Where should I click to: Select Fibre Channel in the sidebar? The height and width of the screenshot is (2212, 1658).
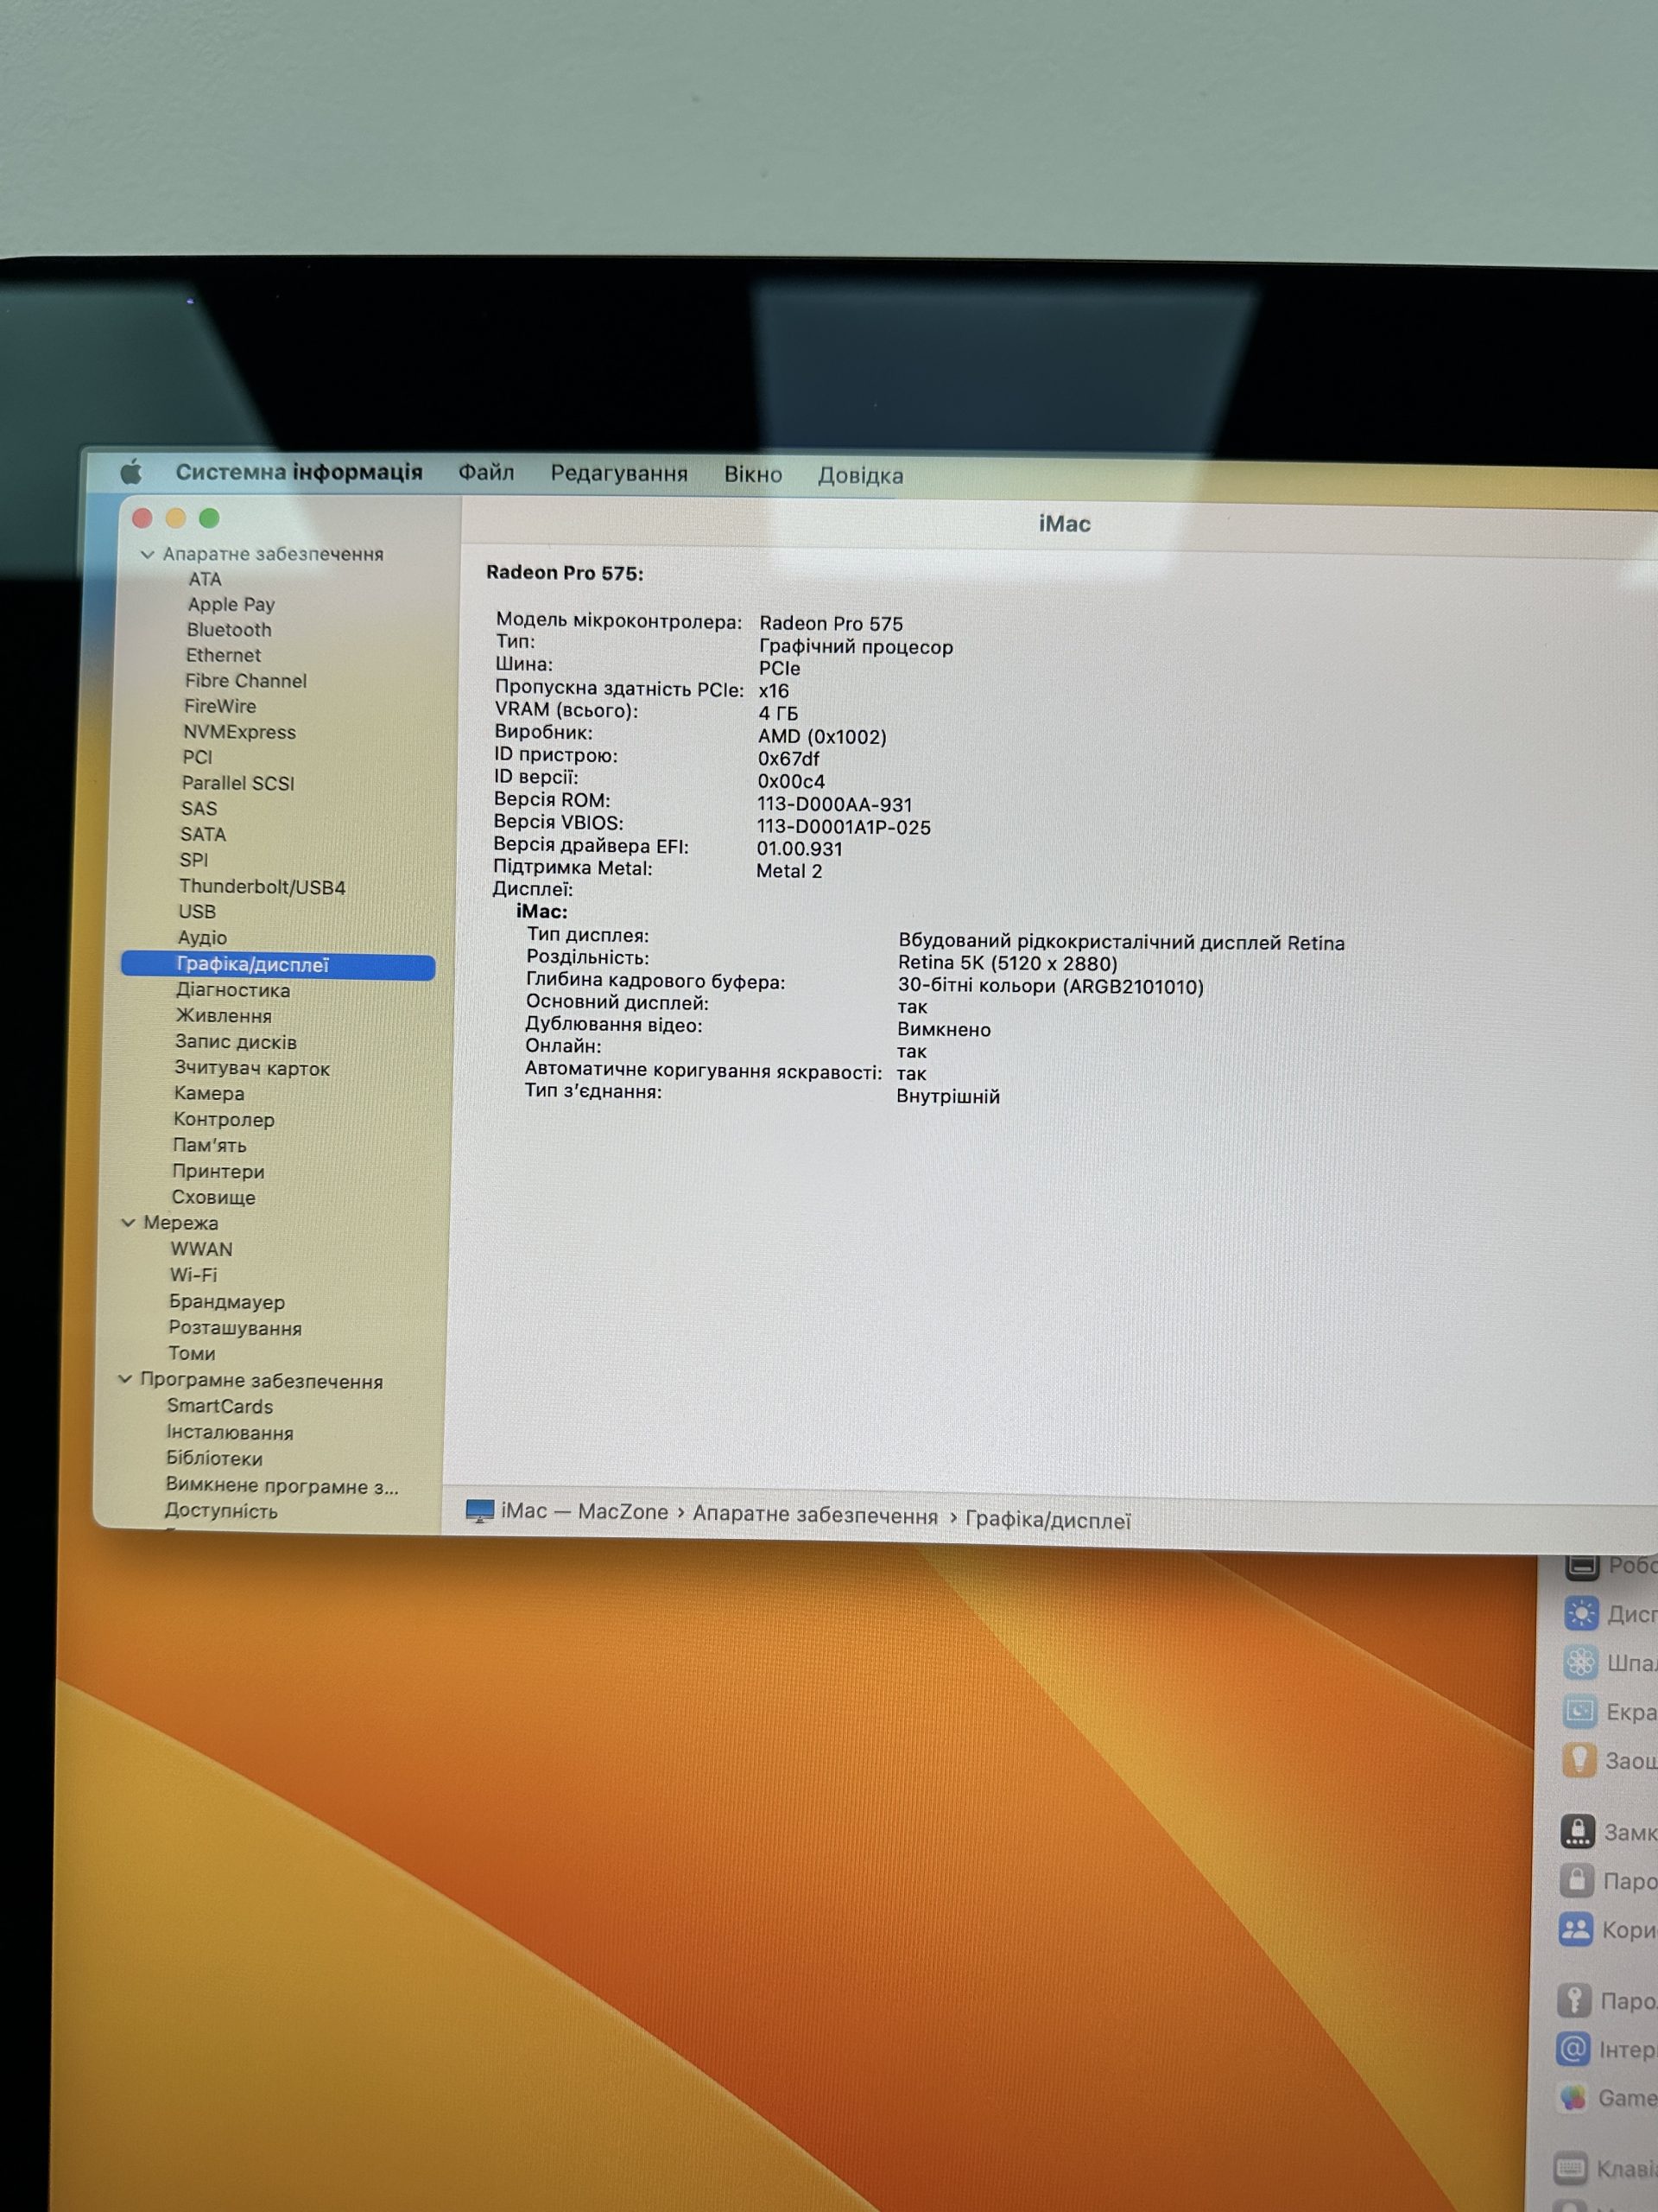point(246,681)
